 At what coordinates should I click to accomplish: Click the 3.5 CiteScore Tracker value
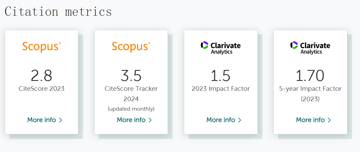(x=131, y=75)
